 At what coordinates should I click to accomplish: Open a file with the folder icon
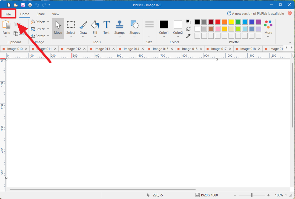point(16,5)
